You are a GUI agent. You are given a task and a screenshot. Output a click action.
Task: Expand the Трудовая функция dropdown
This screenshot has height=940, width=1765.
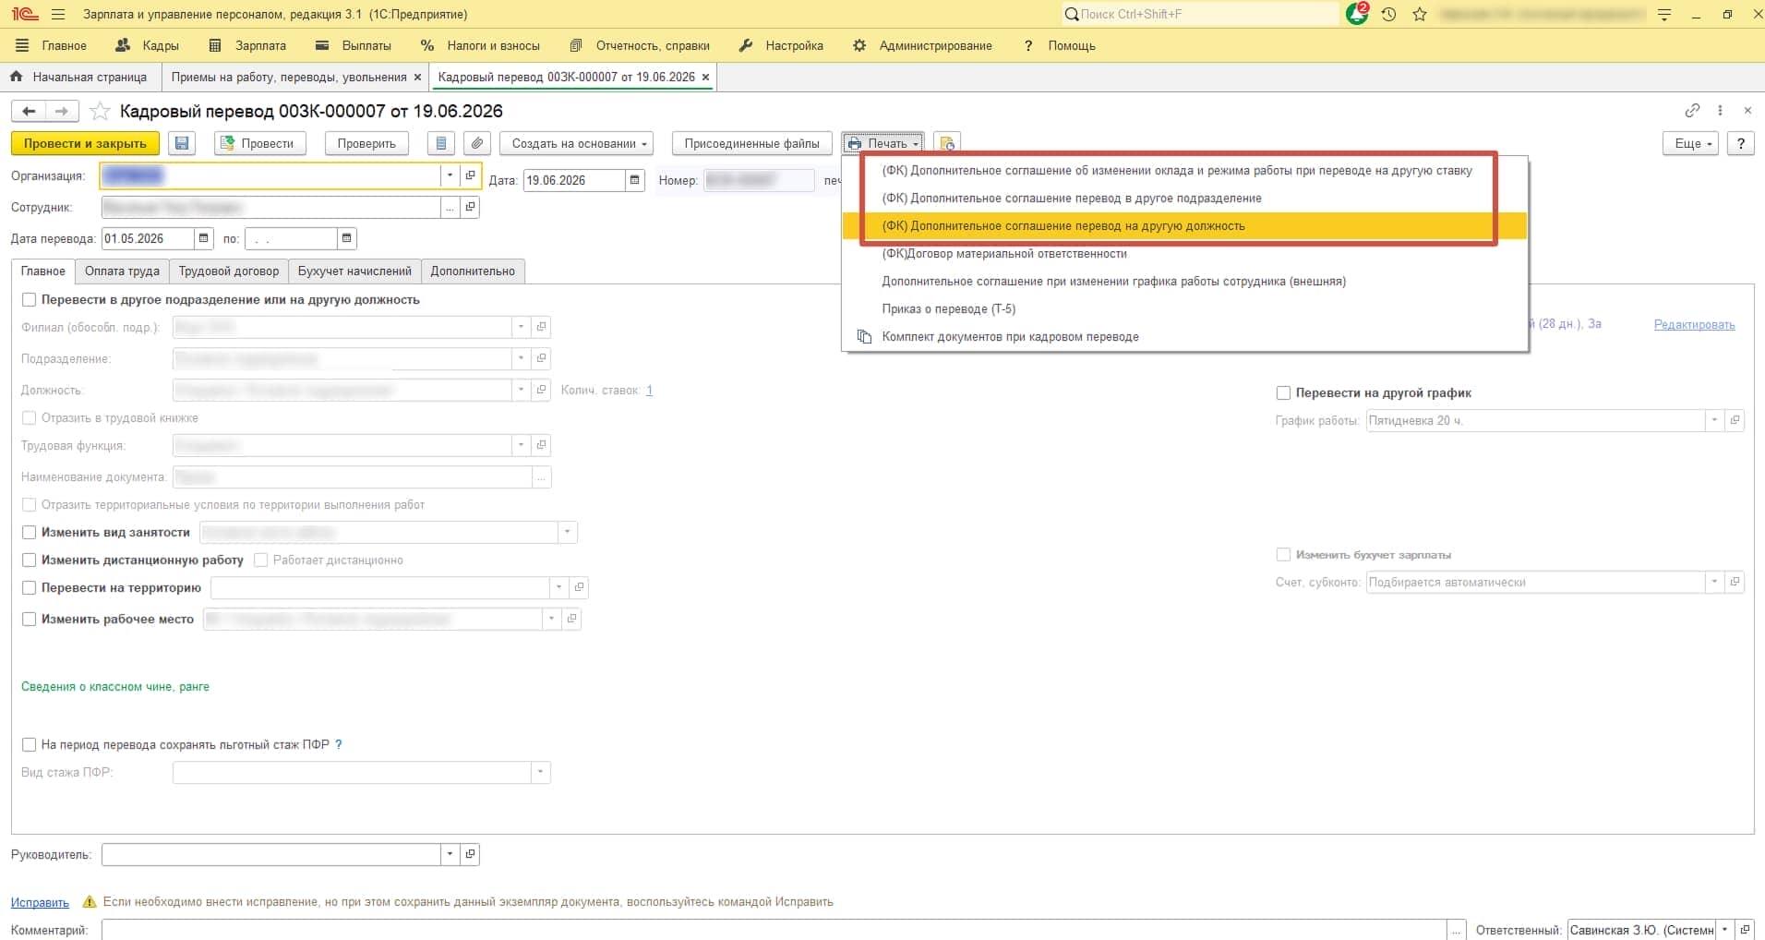(x=522, y=445)
